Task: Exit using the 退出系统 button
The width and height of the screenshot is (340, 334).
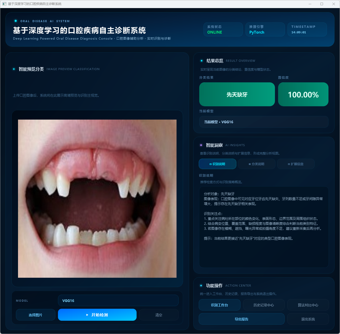Action: pos(308,319)
